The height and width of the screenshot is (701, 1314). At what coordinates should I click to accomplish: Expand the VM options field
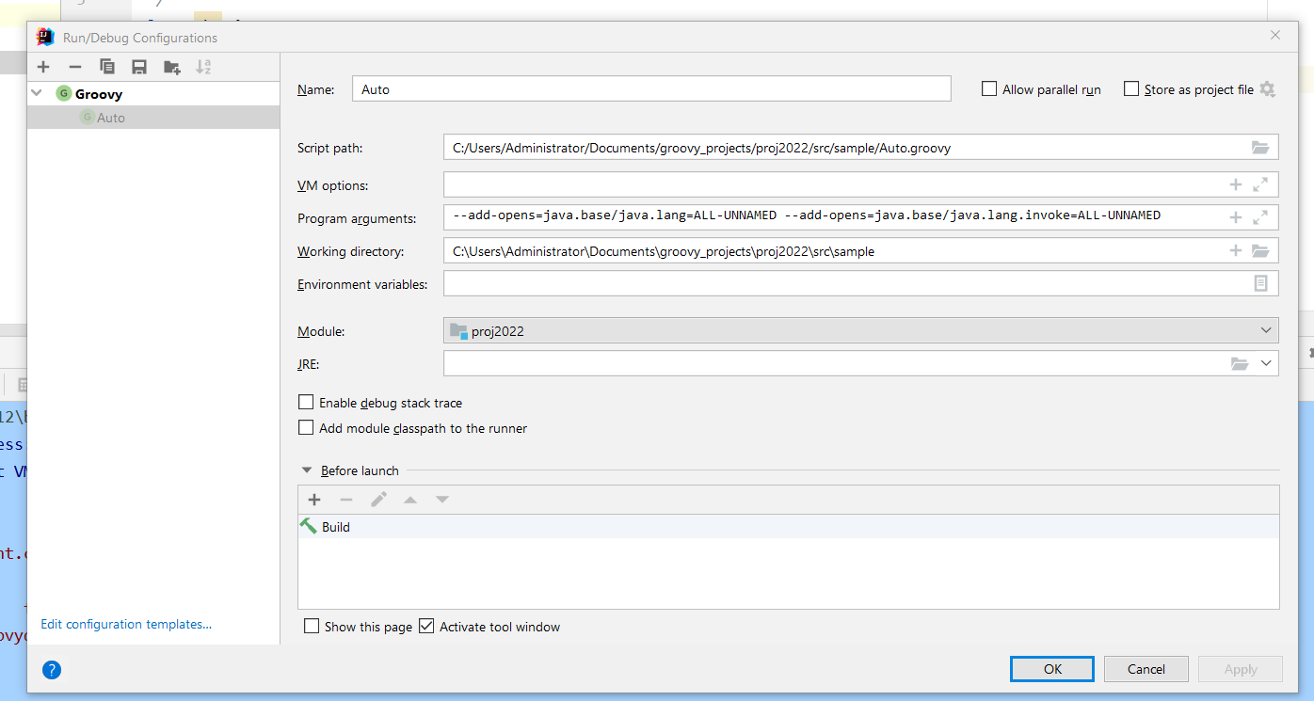pyautogui.click(x=1260, y=185)
